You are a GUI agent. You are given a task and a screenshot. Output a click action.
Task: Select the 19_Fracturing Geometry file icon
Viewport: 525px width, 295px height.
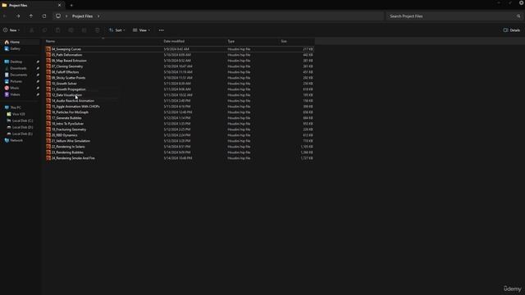click(x=48, y=129)
